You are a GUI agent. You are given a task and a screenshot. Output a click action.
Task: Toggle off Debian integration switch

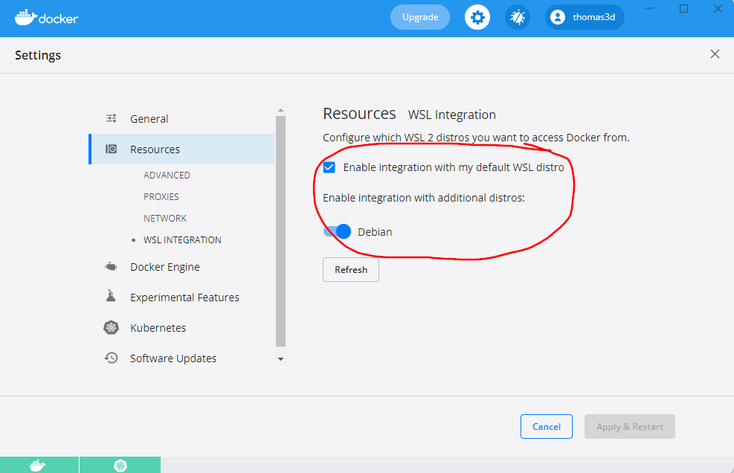tap(337, 231)
